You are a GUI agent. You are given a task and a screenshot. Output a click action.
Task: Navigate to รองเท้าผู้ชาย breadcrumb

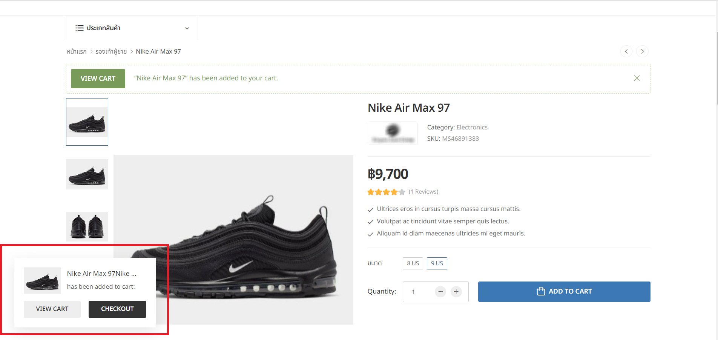coord(111,51)
